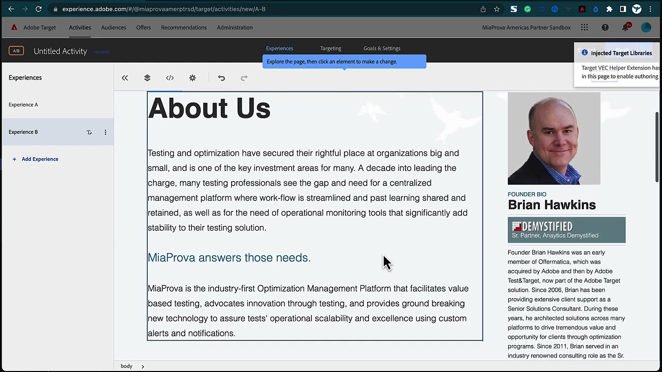Switch to Recommendations tab
The width and height of the screenshot is (662, 372).
tap(184, 27)
